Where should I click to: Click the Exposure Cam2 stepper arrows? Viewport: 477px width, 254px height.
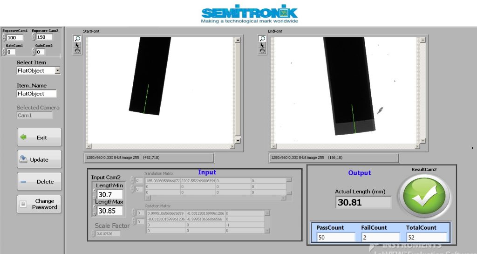(34, 37)
